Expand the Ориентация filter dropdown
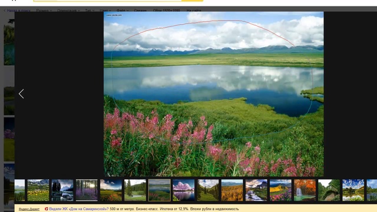377x212 pixels. click(68, 11)
